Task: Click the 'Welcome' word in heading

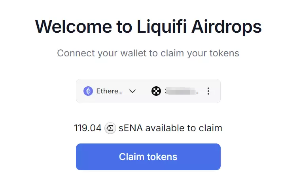Action: point(74,27)
